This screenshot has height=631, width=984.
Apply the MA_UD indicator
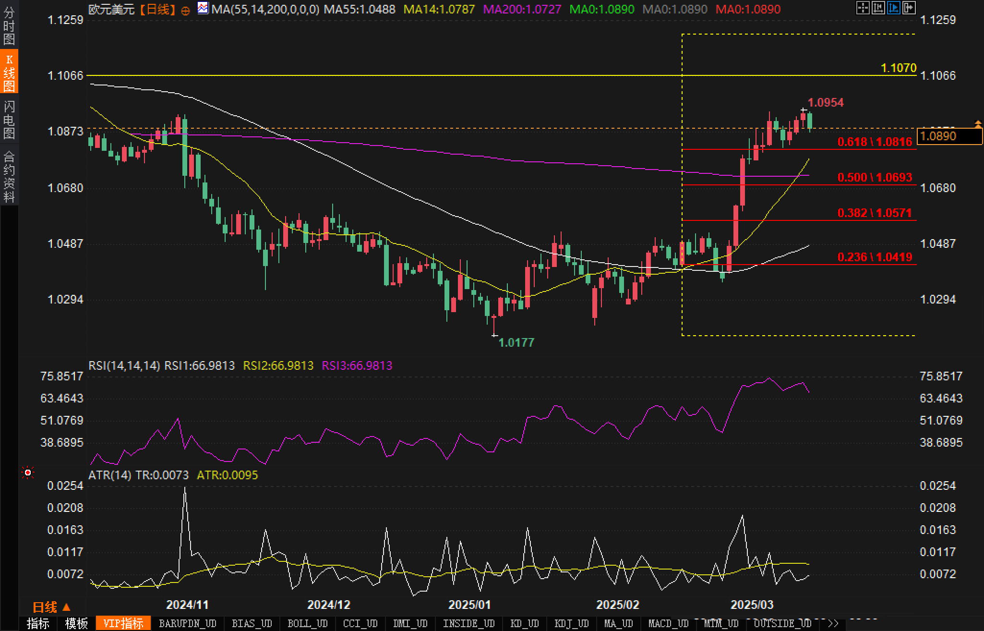coord(619,624)
